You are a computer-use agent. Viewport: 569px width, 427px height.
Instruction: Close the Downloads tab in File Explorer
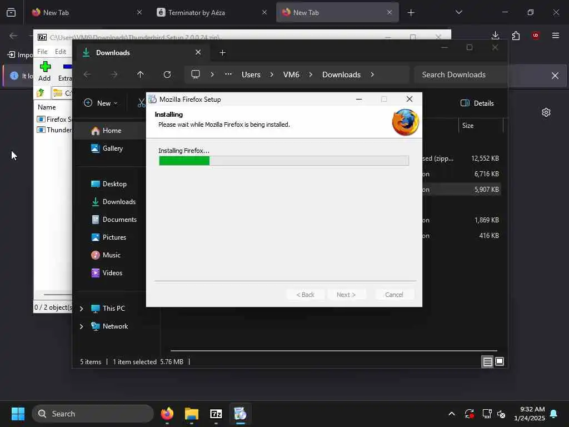tap(198, 52)
